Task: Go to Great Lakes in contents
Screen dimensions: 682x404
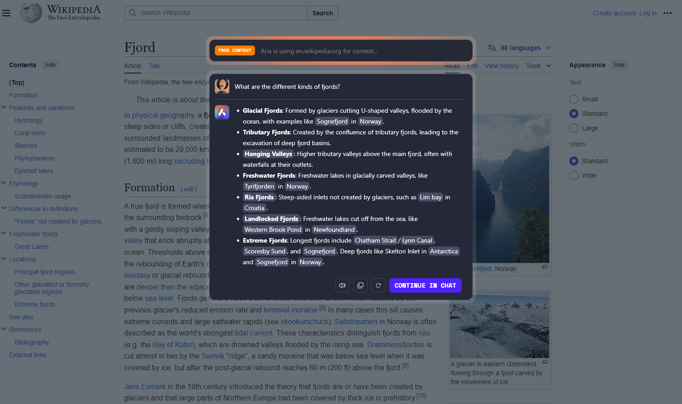Action: pos(32,247)
